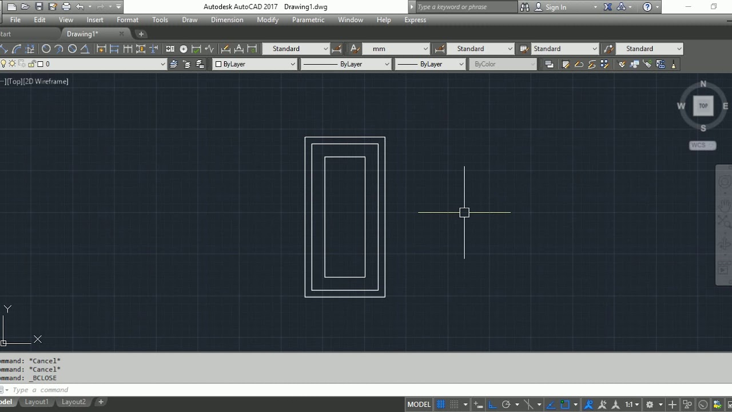Close the Drawing1* tab
Image resolution: width=732 pixels, height=412 pixels.
coord(121,34)
